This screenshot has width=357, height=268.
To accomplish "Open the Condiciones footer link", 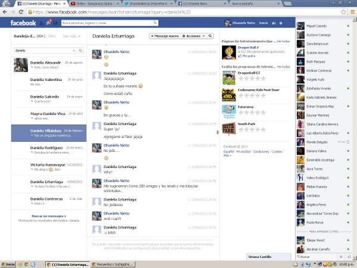I will pos(261,151).
